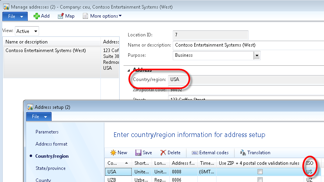Click the Name or description input field

pyautogui.click(x=248, y=45)
